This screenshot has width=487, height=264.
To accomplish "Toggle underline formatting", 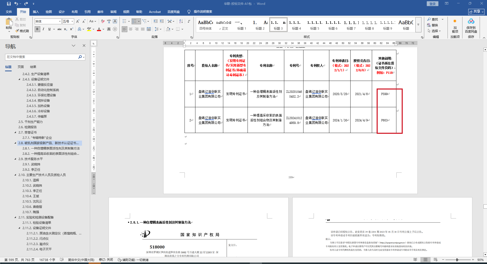I will click(49, 29).
